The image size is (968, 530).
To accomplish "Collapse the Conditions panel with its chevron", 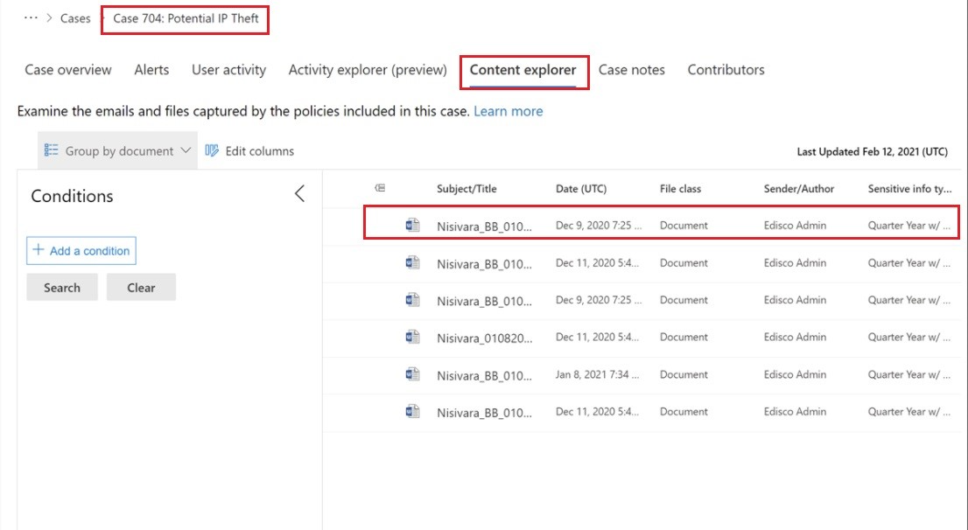I will tap(299, 193).
